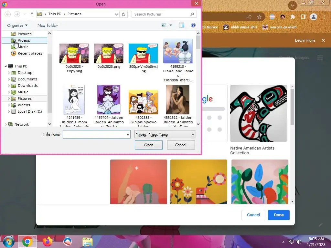Screen dimensions: 331x248
Task: Open the Windows Start button
Action: pyautogui.click(x=8, y=242)
